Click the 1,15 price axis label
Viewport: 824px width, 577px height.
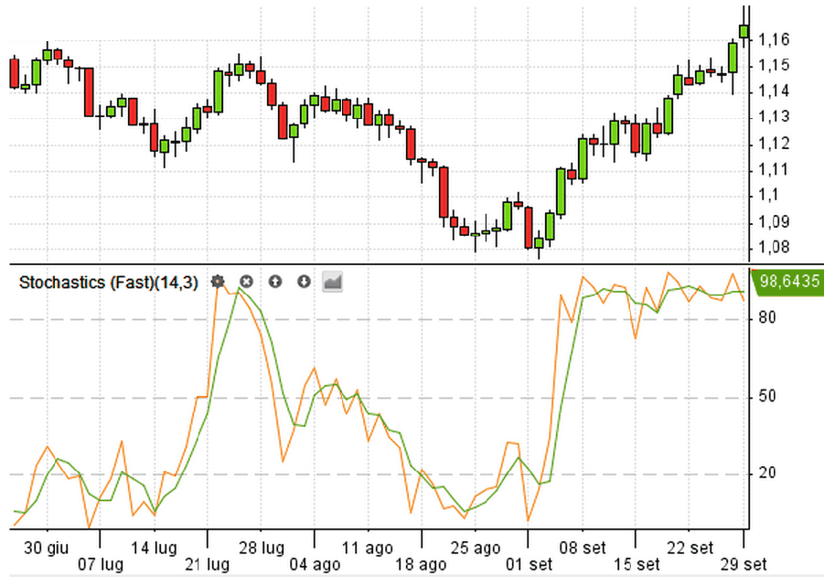point(773,66)
